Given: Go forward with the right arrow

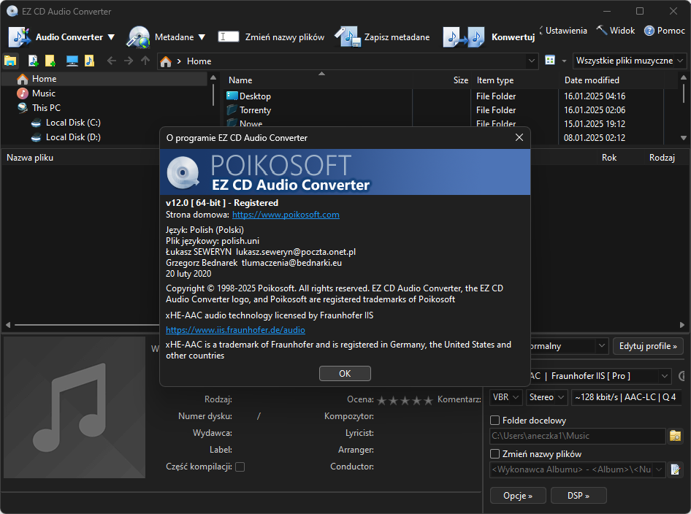Looking at the screenshot, I should (129, 61).
